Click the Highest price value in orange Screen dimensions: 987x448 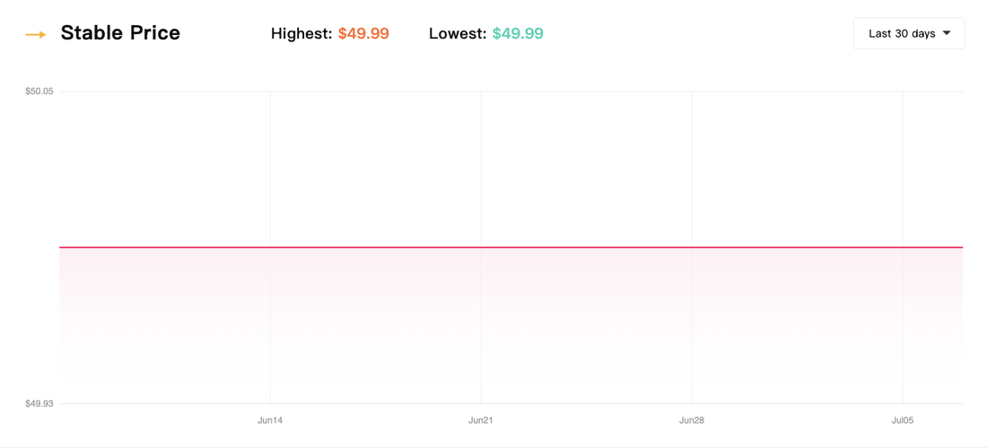[363, 34]
